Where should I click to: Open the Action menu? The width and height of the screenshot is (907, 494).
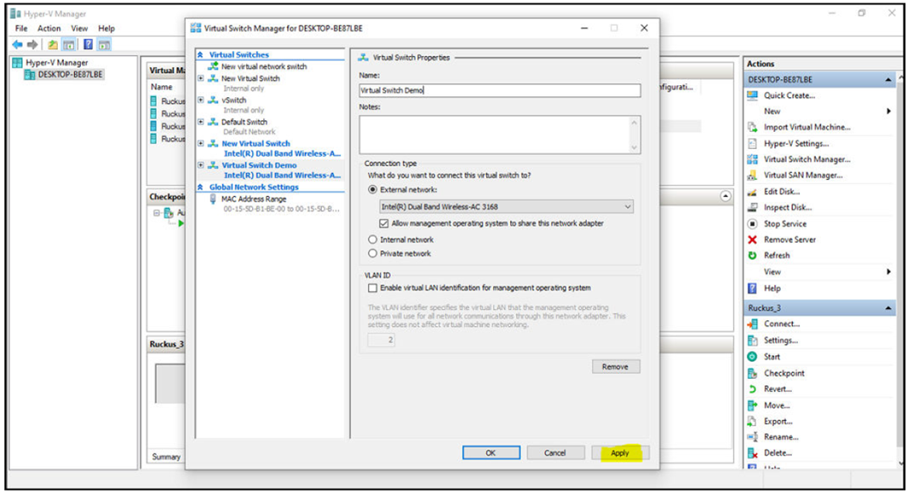pos(49,28)
